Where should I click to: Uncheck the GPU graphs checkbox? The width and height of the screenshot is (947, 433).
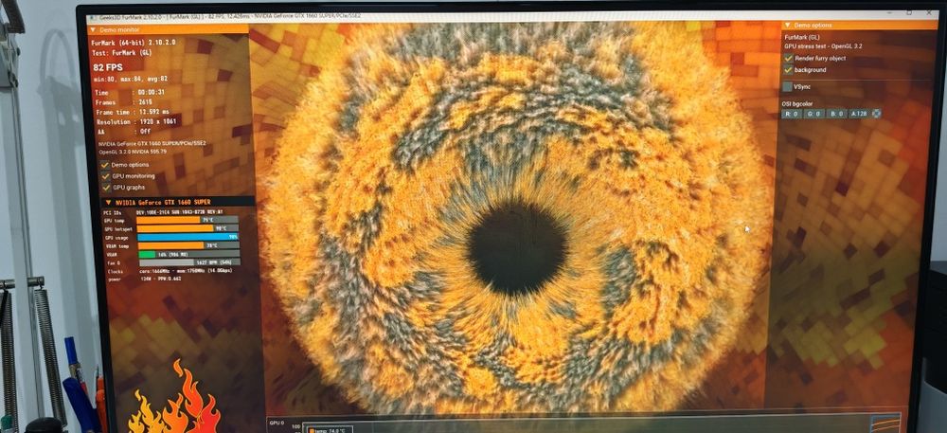pyautogui.click(x=106, y=188)
